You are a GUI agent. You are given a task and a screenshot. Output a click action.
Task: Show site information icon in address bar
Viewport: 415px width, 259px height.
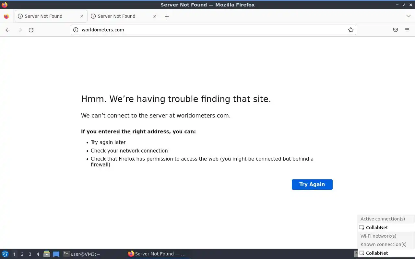coord(76,30)
